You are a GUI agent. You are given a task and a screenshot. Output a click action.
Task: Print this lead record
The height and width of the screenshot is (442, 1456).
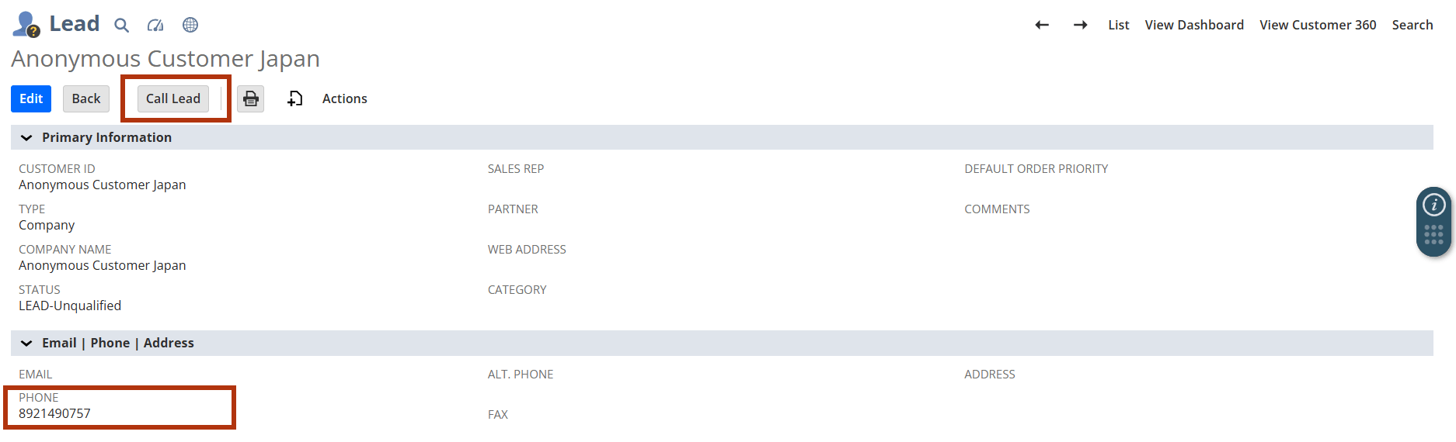[x=250, y=98]
